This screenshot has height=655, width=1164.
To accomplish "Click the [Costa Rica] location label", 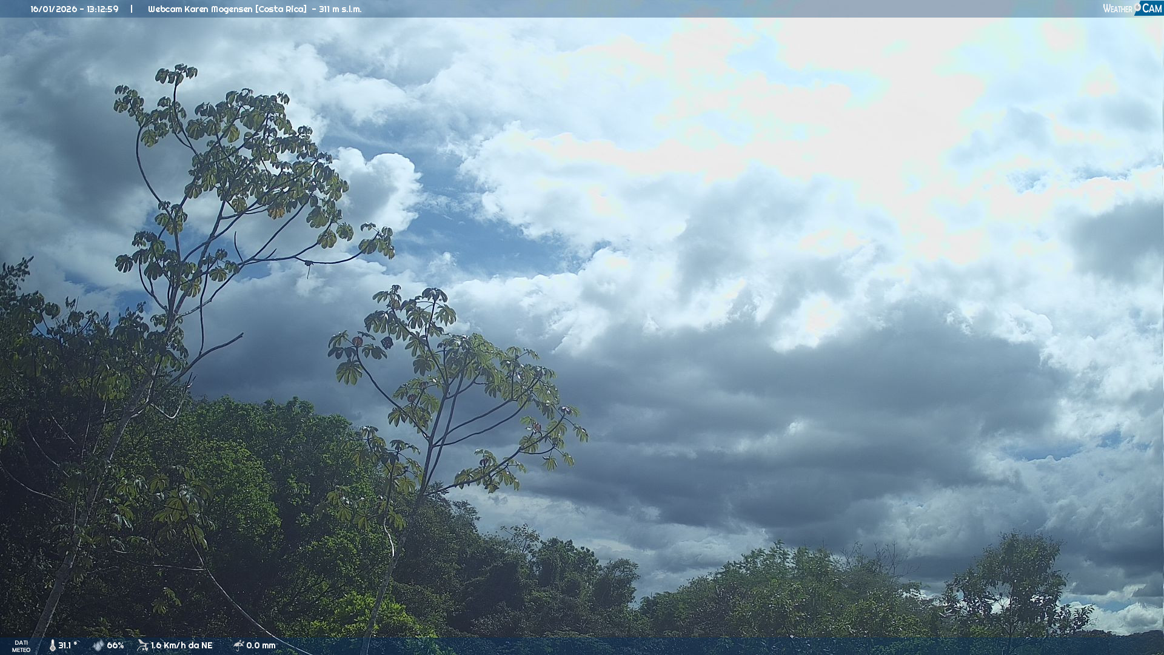I will click(x=281, y=9).
